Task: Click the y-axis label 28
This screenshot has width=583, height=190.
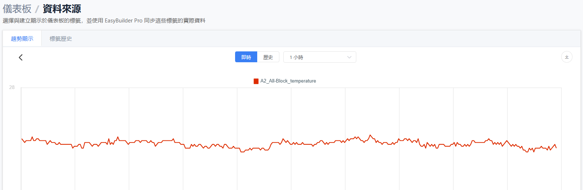Action: (x=12, y=87)
